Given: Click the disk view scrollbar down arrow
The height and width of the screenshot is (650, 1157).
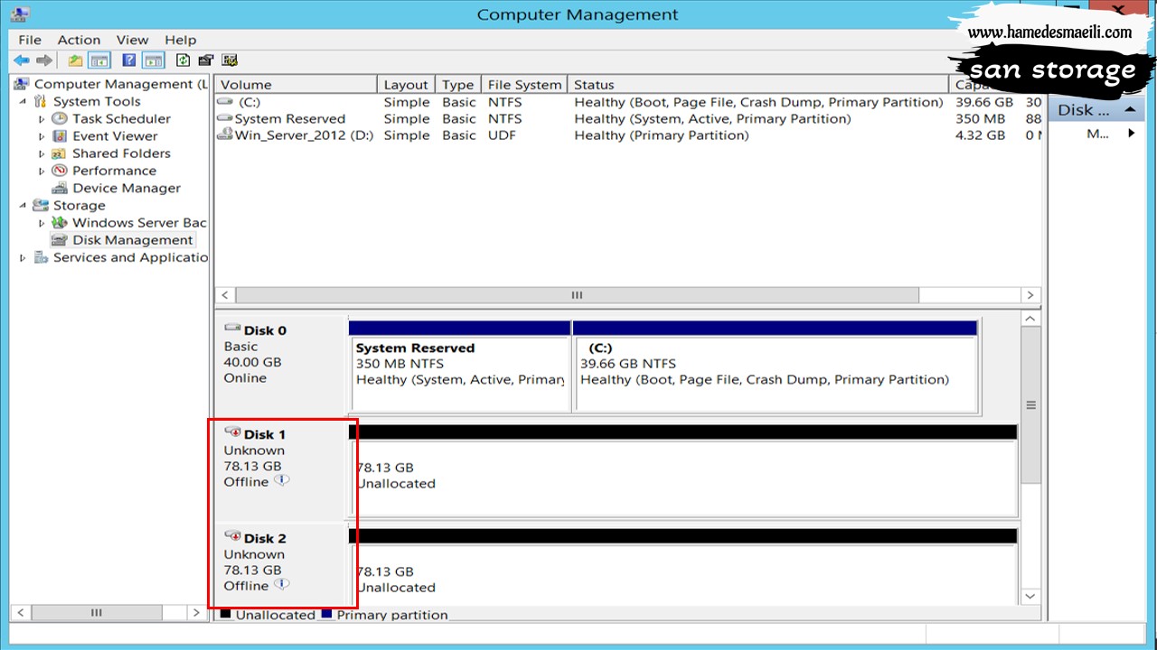Looking at the screenshot, I should tap(1030, 596).
